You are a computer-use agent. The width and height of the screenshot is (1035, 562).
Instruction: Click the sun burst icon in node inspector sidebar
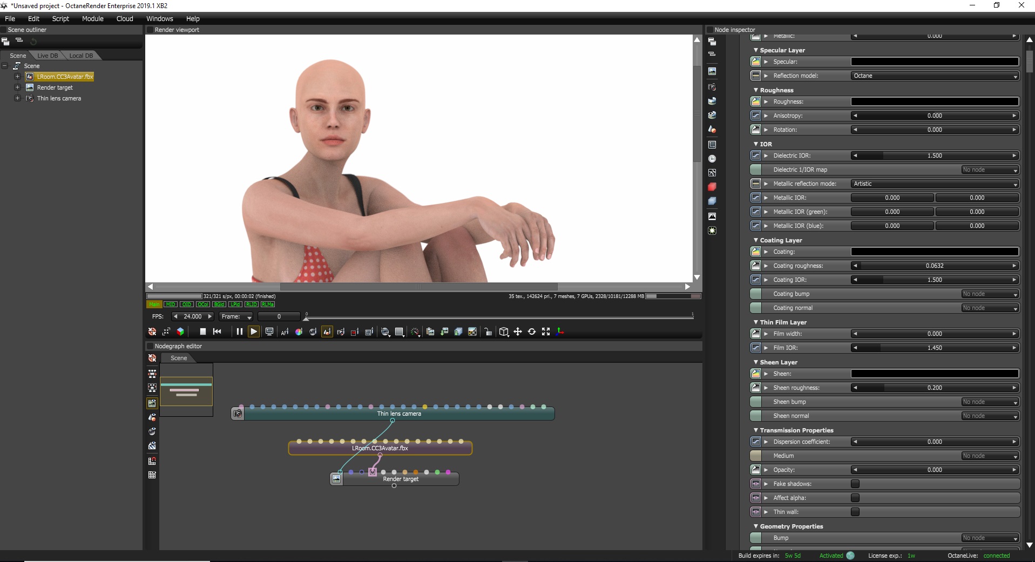(712, 231)
